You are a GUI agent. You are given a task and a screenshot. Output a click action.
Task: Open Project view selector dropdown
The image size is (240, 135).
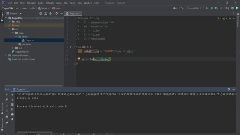[x=14, y=13]
